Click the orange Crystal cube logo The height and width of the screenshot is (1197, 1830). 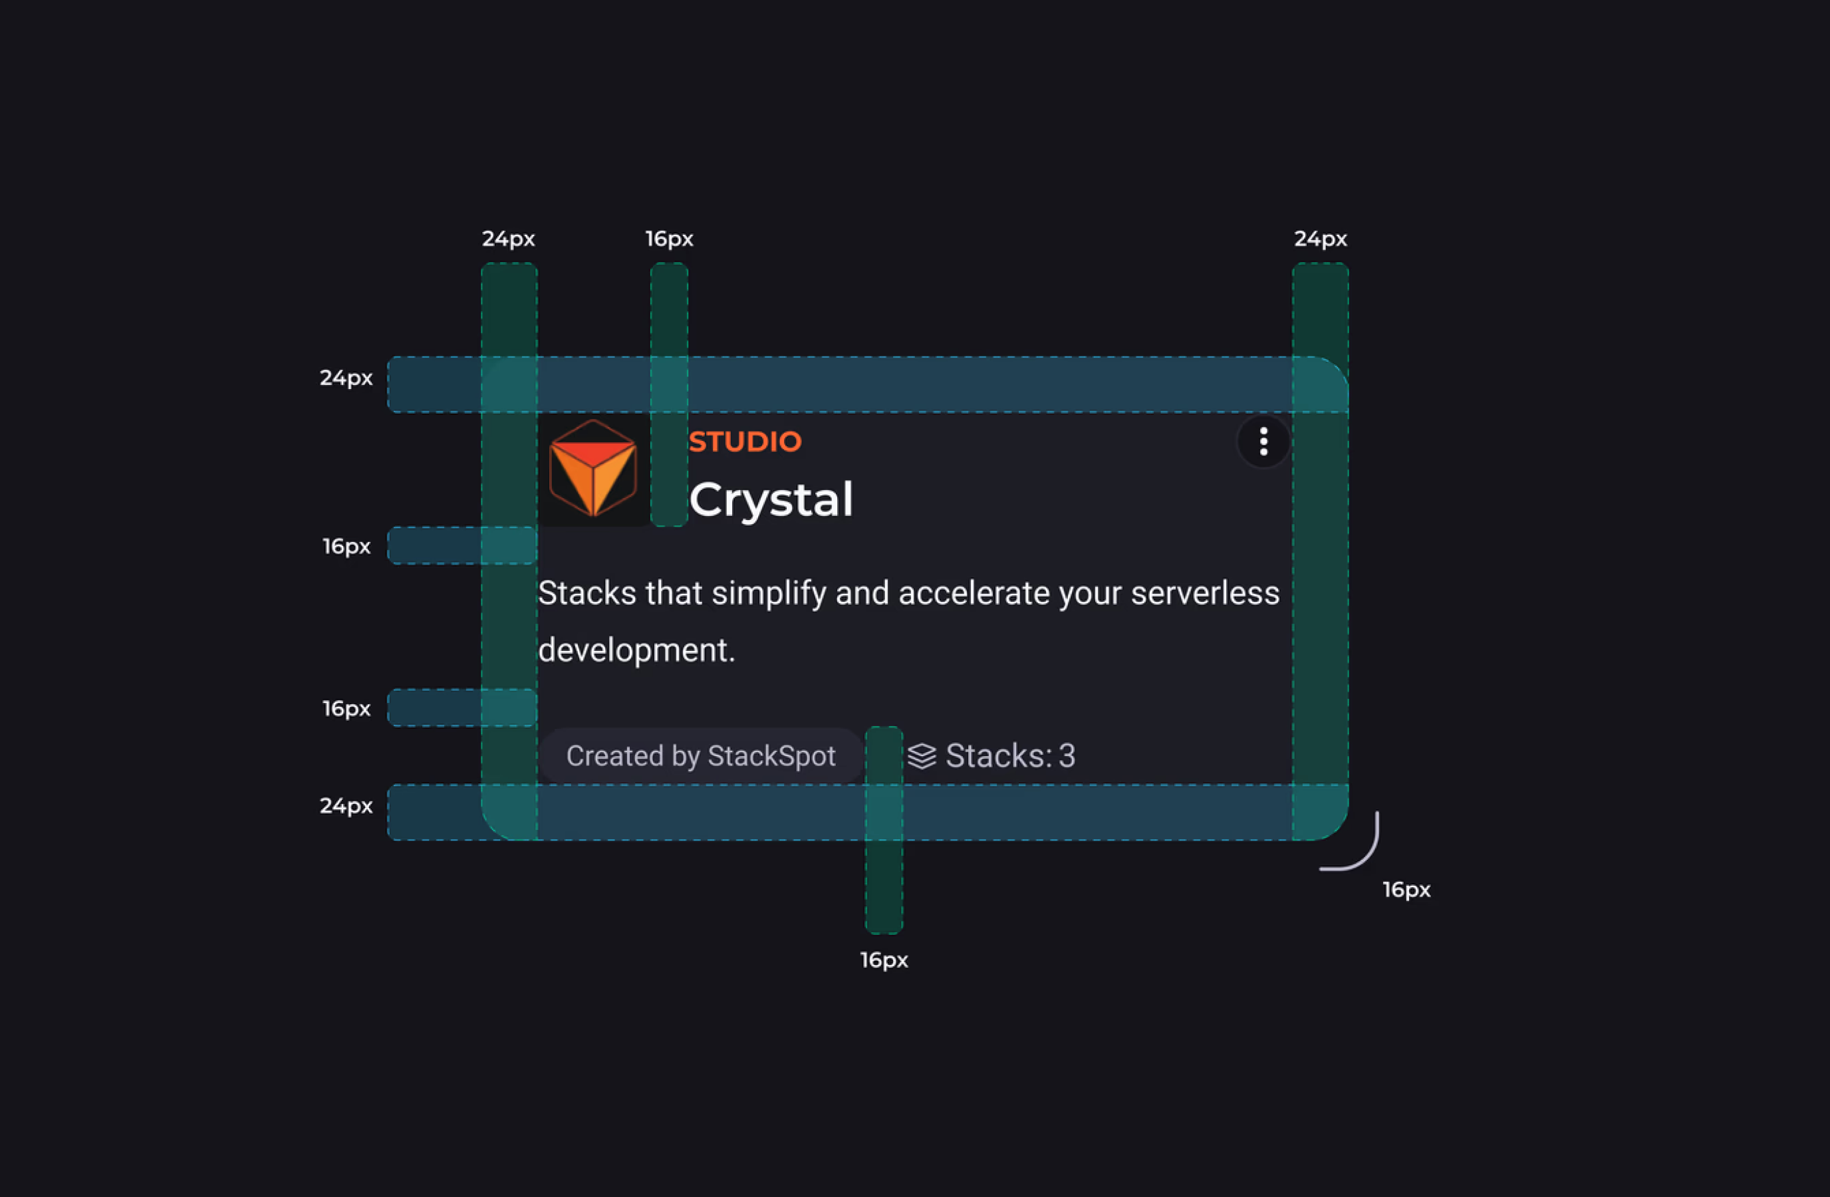pyautogui.click(x=593, y=469)
